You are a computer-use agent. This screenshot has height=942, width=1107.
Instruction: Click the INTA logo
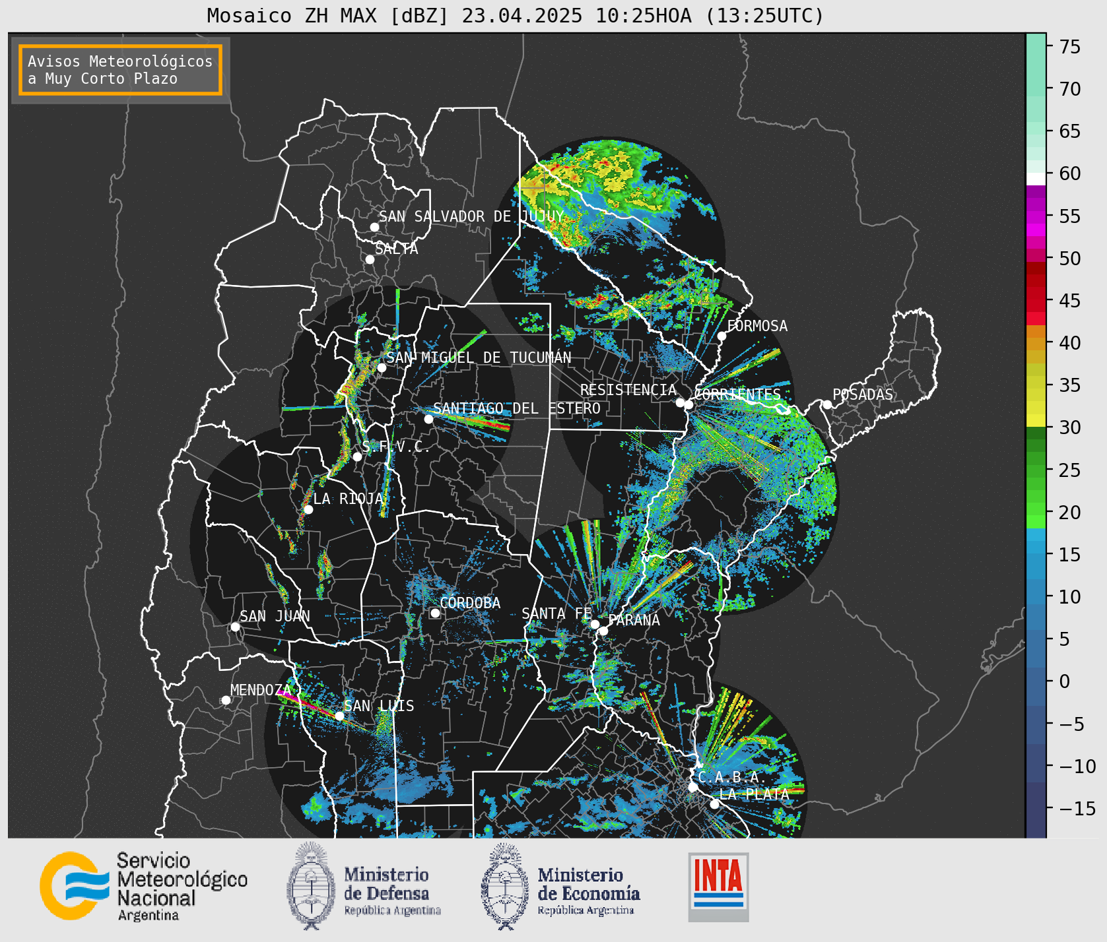718,887
